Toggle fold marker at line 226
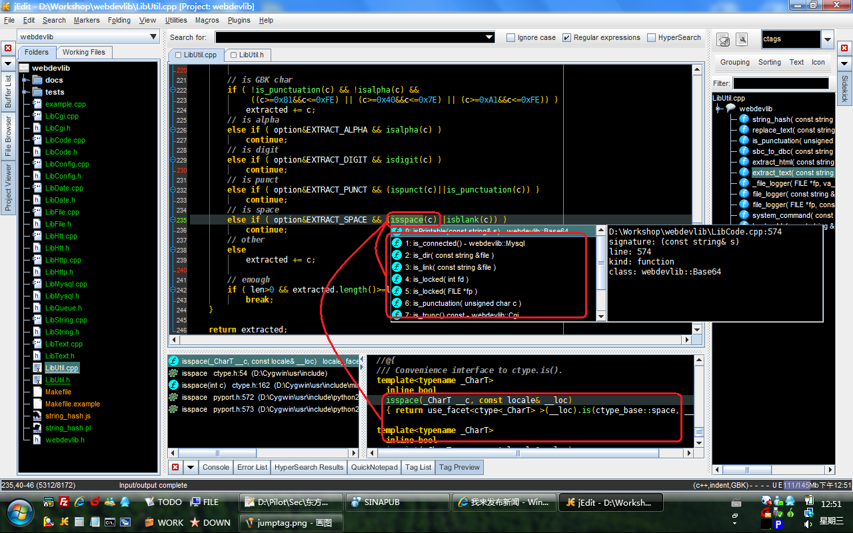This screenshot has height=533, width=853. click(x=173, y=130)
